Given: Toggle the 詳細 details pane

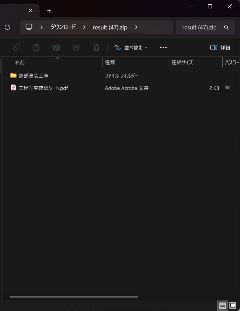Looking at the screenshot, I should tap(220, 47).
